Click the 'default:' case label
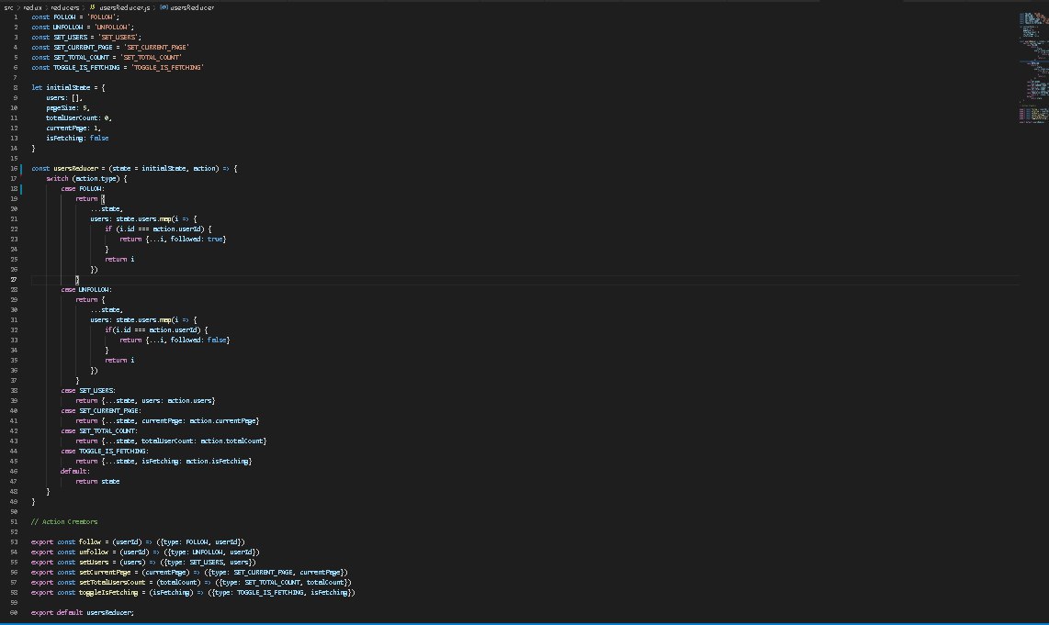The image size is (1049, 625). click(x=75, y=471)
